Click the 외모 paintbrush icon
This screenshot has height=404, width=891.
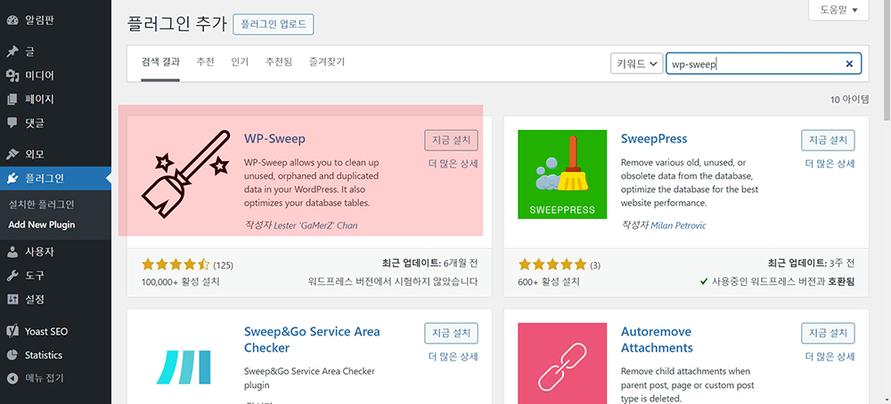[12, 154]
